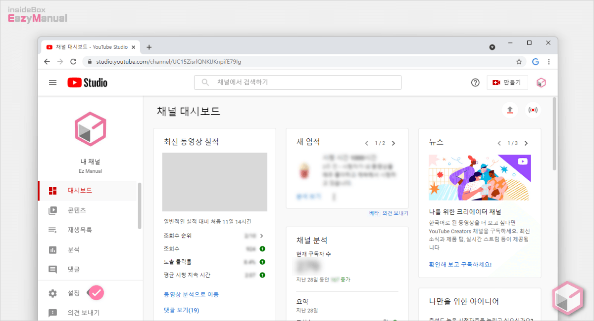Go to previous 뉴스 card
Viewport: 594px width, 321px height.
(499, 143)
